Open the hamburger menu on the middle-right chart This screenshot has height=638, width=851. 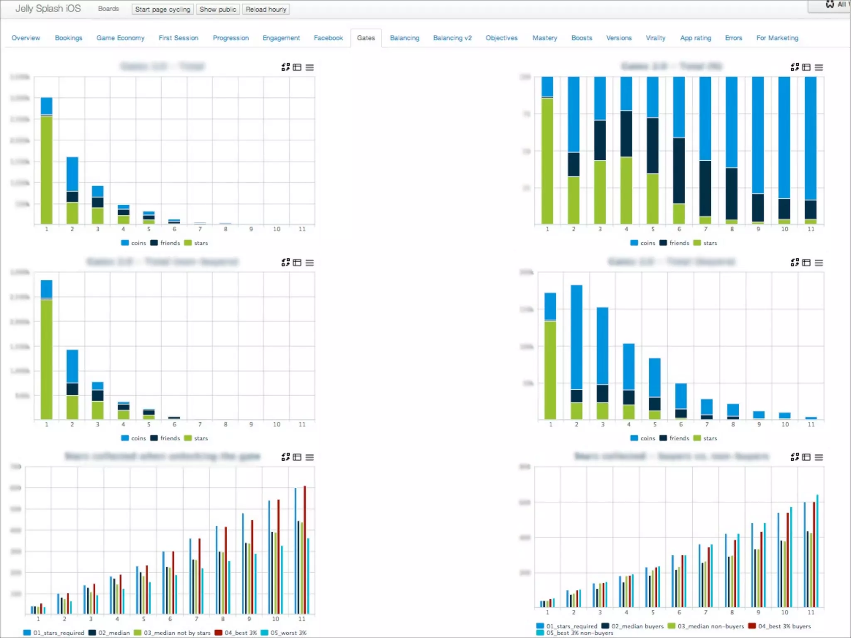(819, 263)
